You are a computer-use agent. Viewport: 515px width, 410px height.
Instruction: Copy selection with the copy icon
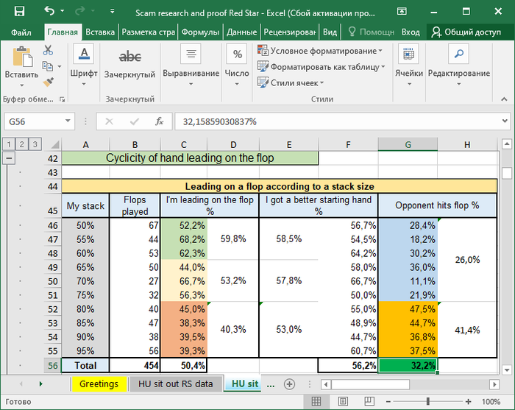click(x=48, y=66)
